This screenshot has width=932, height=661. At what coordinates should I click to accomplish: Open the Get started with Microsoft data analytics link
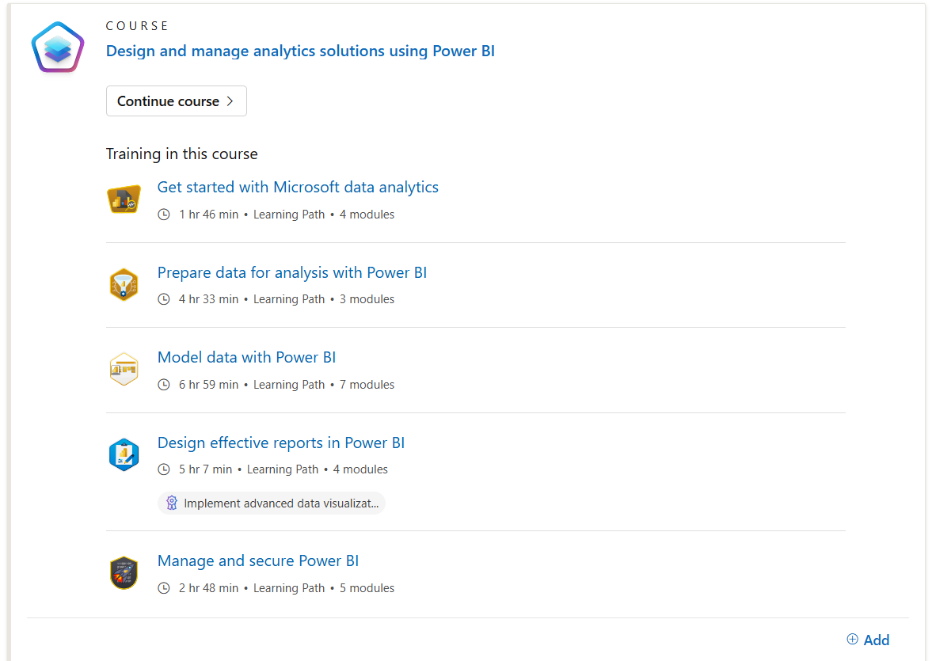298,188
